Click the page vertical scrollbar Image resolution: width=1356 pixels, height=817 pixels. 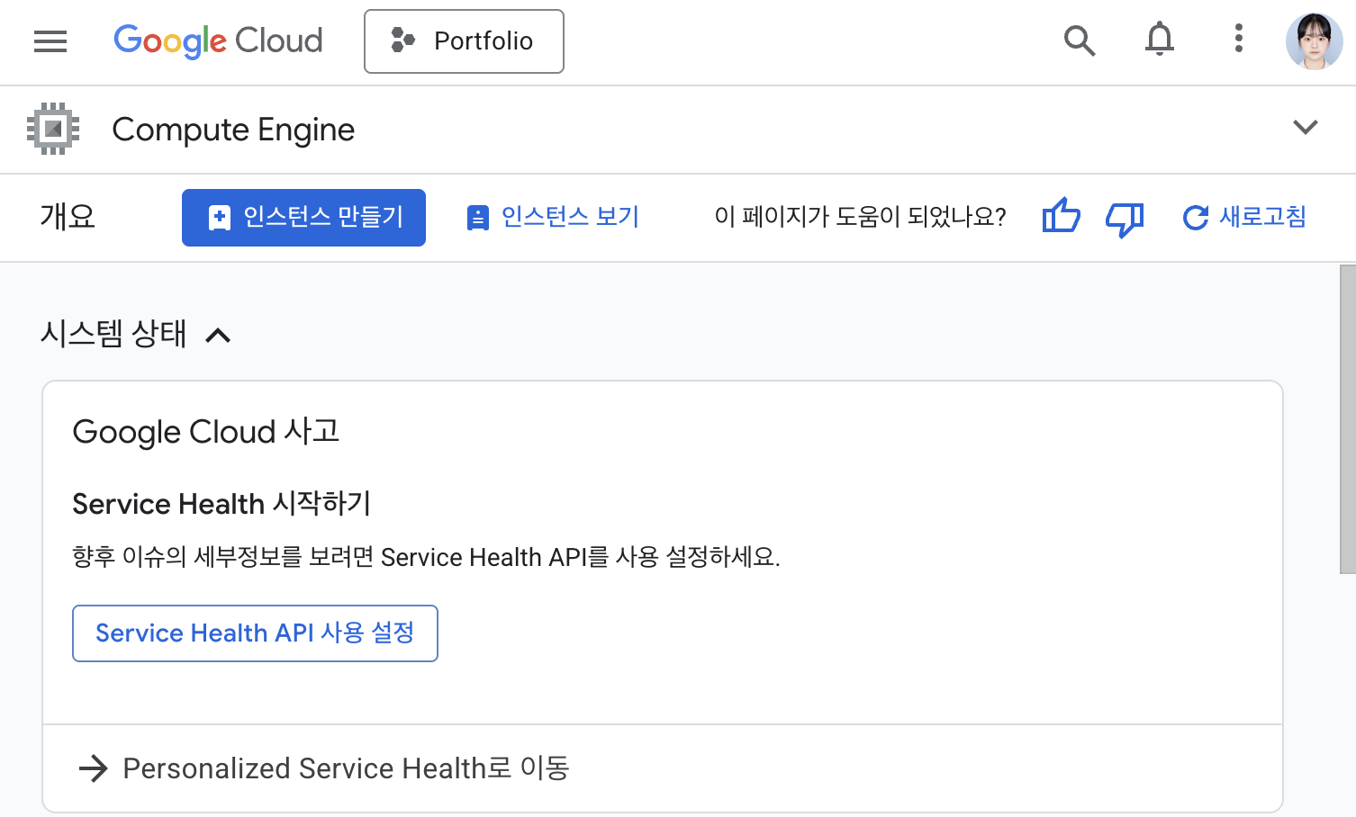[x=1347, y=419]
